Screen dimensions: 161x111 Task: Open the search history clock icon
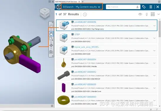click(x=85, y=14)
